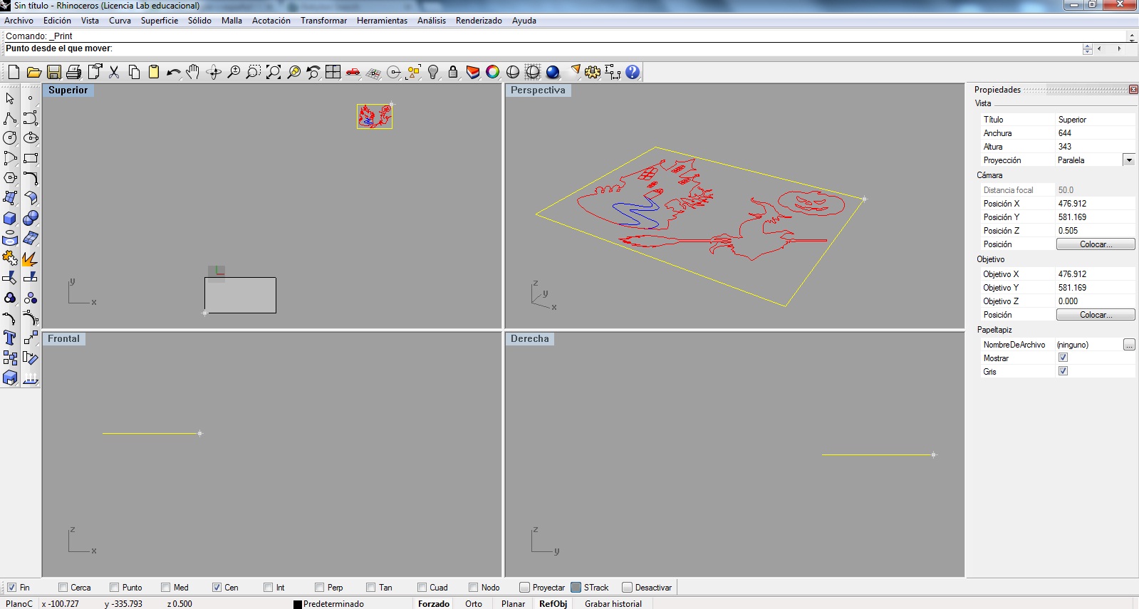Toggle Forzado snap in the status bar
1139x609 pixels.
[x=434, y=603]
